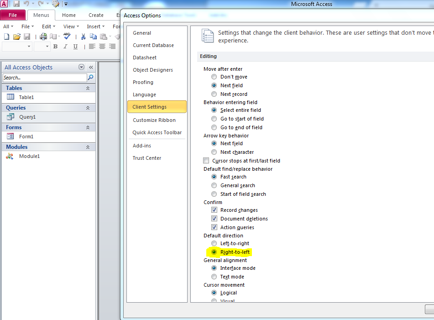Click the navigation pane Search box
Screen dimensions: 434x320
pyautogui.click(x=45, y=78)
